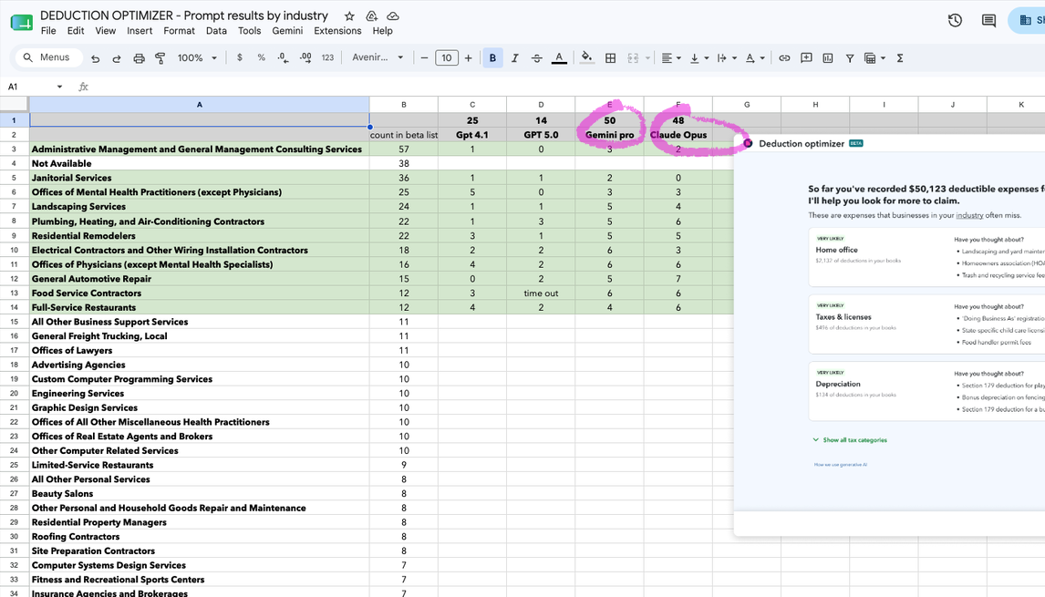This screenshot has height=597, width=1045.
Task: Open the Format menu
Action: (x=180, y=31)
